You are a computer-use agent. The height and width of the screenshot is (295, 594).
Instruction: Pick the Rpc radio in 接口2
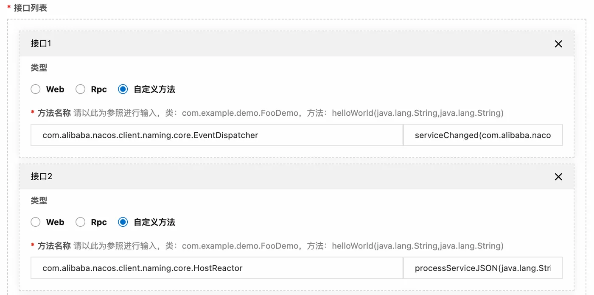(81, 222)
